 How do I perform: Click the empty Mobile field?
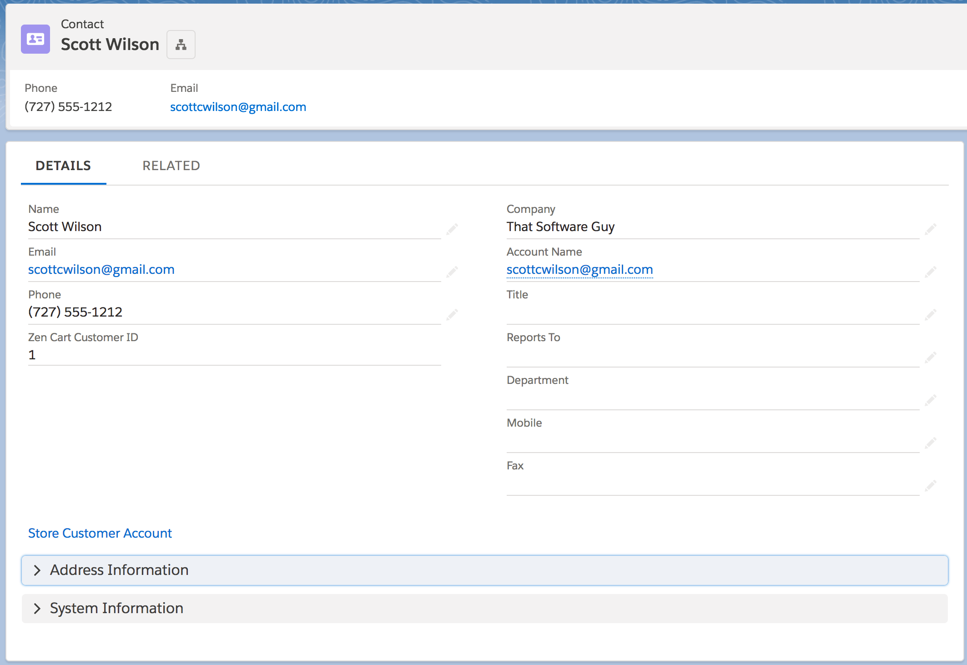point(713,441)
